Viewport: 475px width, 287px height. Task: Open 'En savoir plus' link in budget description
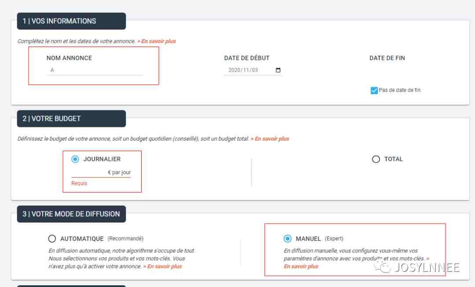pos(270,138)
